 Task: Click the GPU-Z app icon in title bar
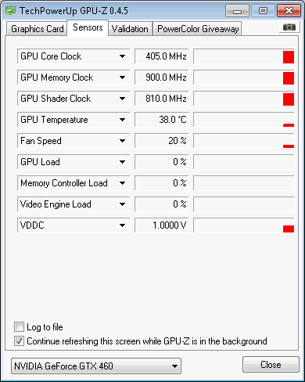tap(11, 10)
